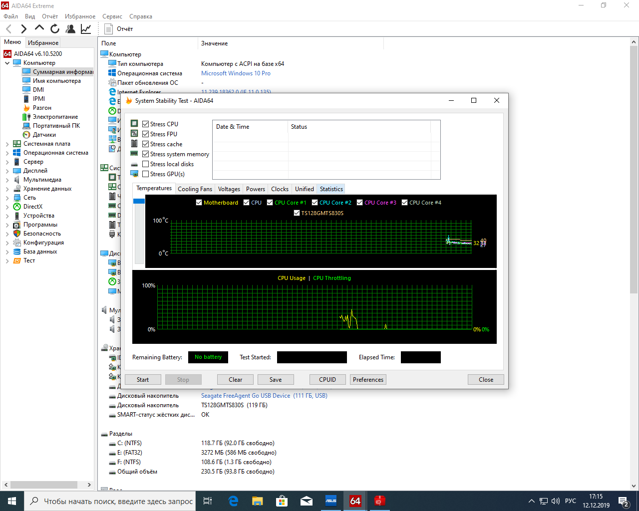The height and width of the screenshot is (511, 639).
Task: Click AIDA64 icon in the taskbar
Action: [355, 501]
